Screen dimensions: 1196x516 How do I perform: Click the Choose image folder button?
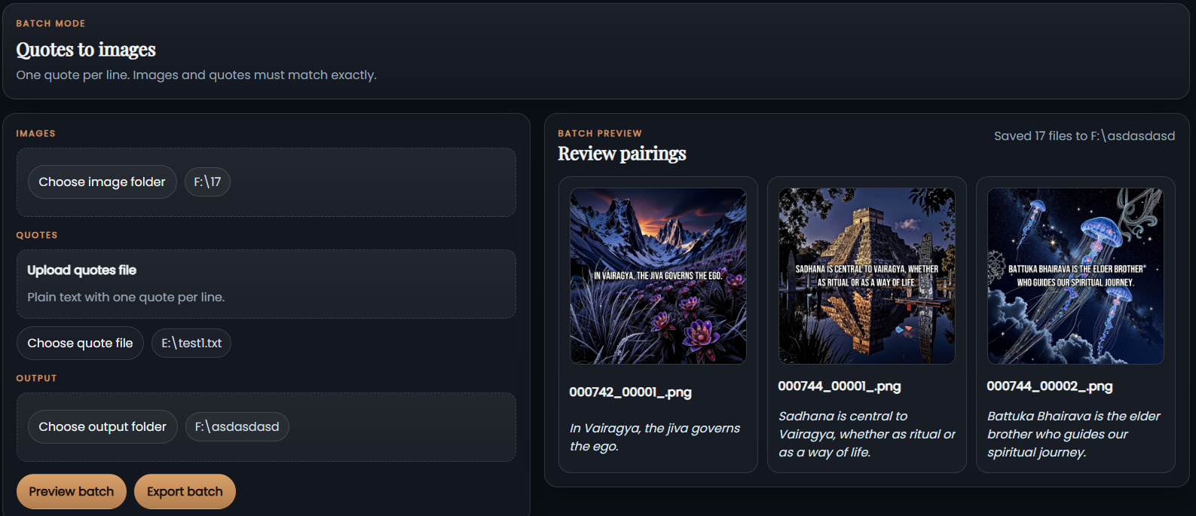(102, 182)
